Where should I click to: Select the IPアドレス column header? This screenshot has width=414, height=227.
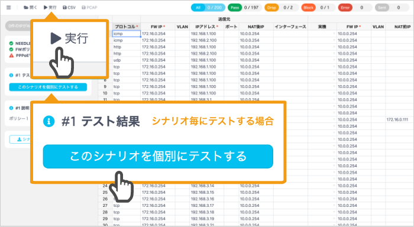(x=207, y=27)
